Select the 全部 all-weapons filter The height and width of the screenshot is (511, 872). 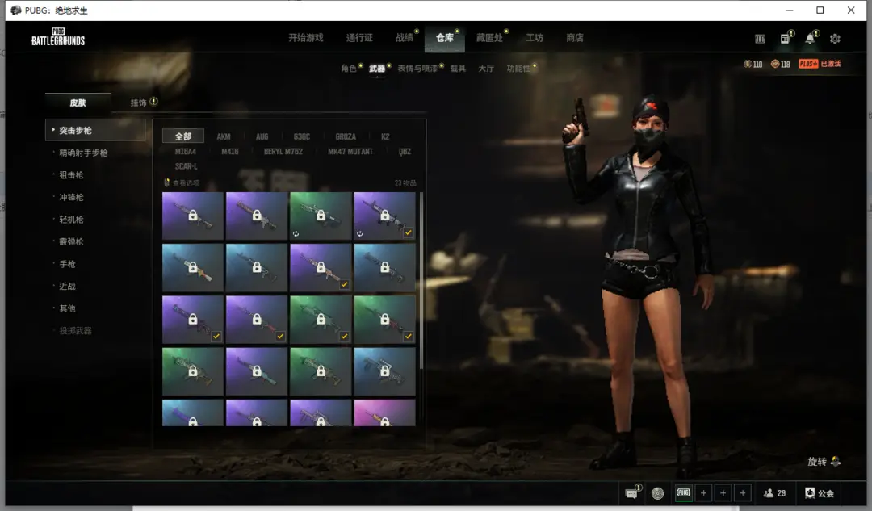coord(183,136)
